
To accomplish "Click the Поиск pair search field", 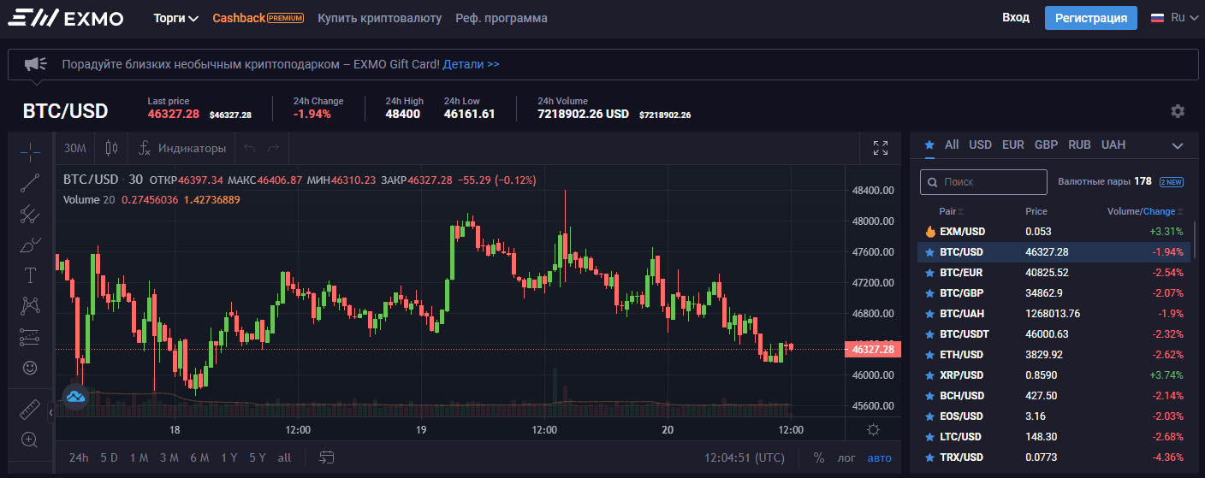I will coord(983,182).
